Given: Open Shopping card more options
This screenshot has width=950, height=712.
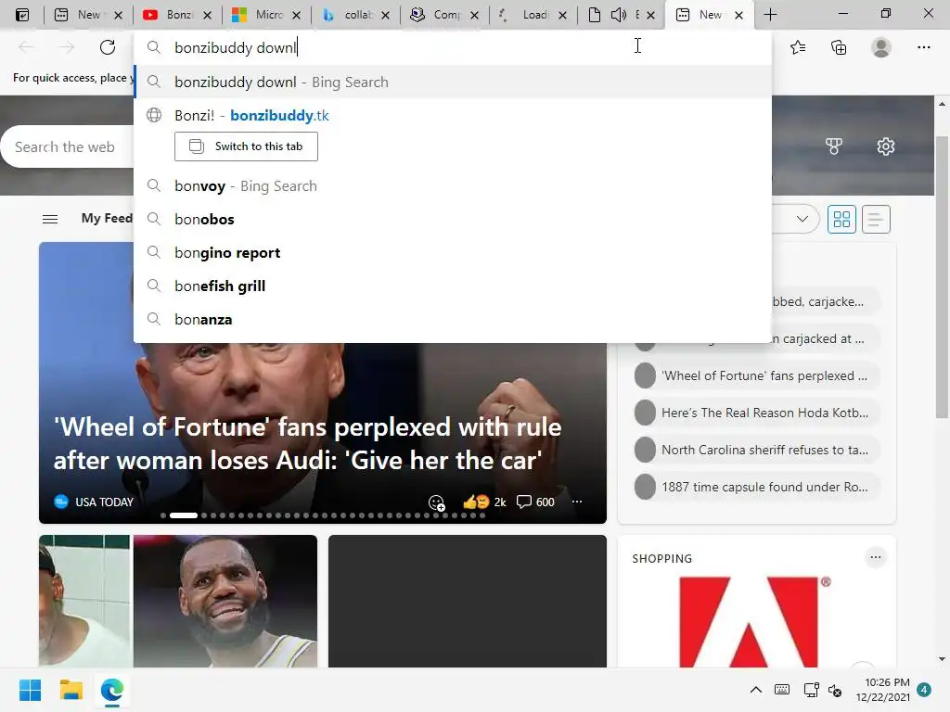Looking at the screenshot, I should 876,557.
